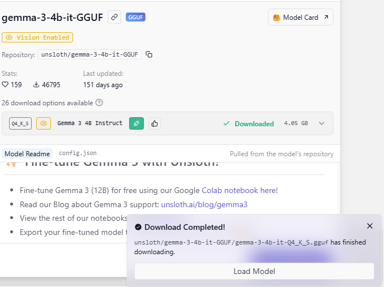
Task: Click the Downloaded status label
Action: [249, 123]
